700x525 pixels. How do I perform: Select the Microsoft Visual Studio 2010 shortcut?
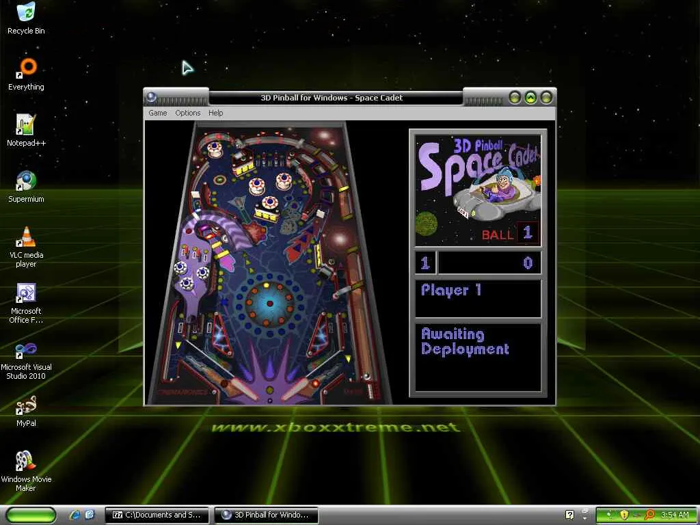point(26,361)
